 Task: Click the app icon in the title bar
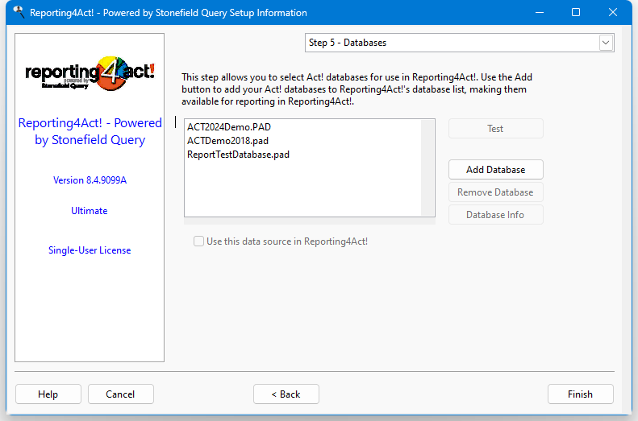tap(19, 12)
